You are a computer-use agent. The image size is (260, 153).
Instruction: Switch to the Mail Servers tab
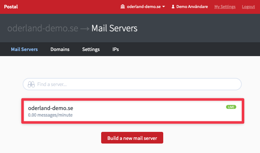click(24, 49)
